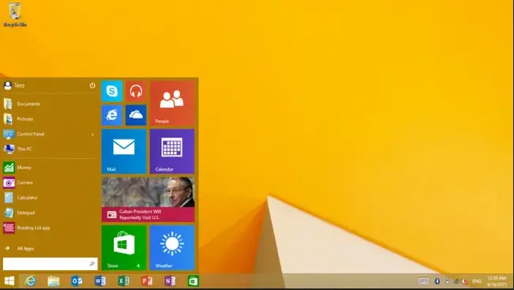Show All Apps list
This screenshot has height=290, width=514.
coord(20,248)
